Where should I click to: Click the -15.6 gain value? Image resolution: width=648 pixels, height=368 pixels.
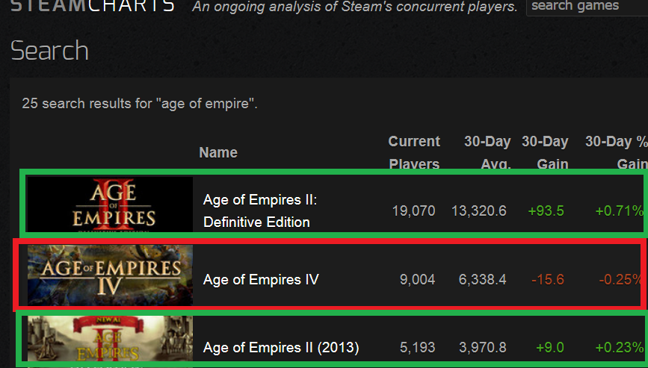click(548, 280)
